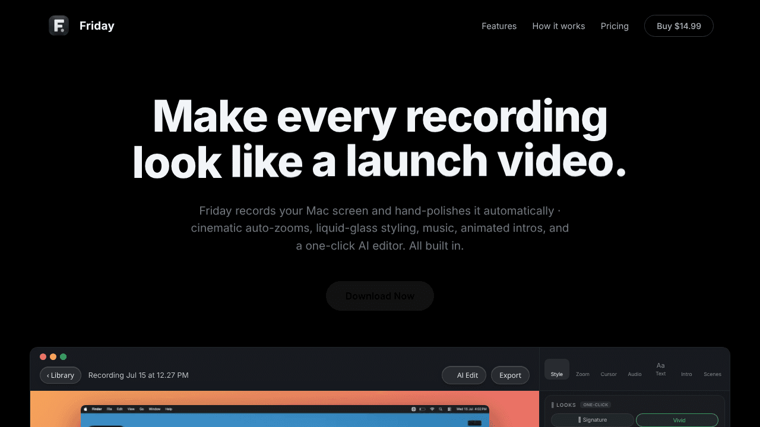Click the Friday brand name
Image resolution: width=760 pixels, height=427 pixels.
(97, 26)
